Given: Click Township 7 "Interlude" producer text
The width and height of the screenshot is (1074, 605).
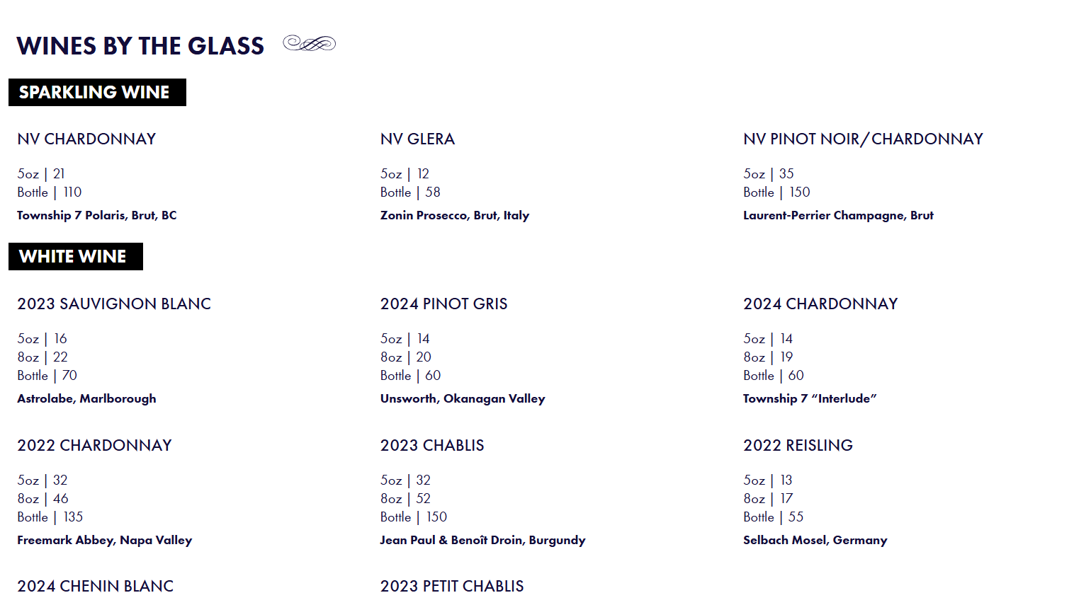Looking at the screenshot, I should click(x=810, y=398).
